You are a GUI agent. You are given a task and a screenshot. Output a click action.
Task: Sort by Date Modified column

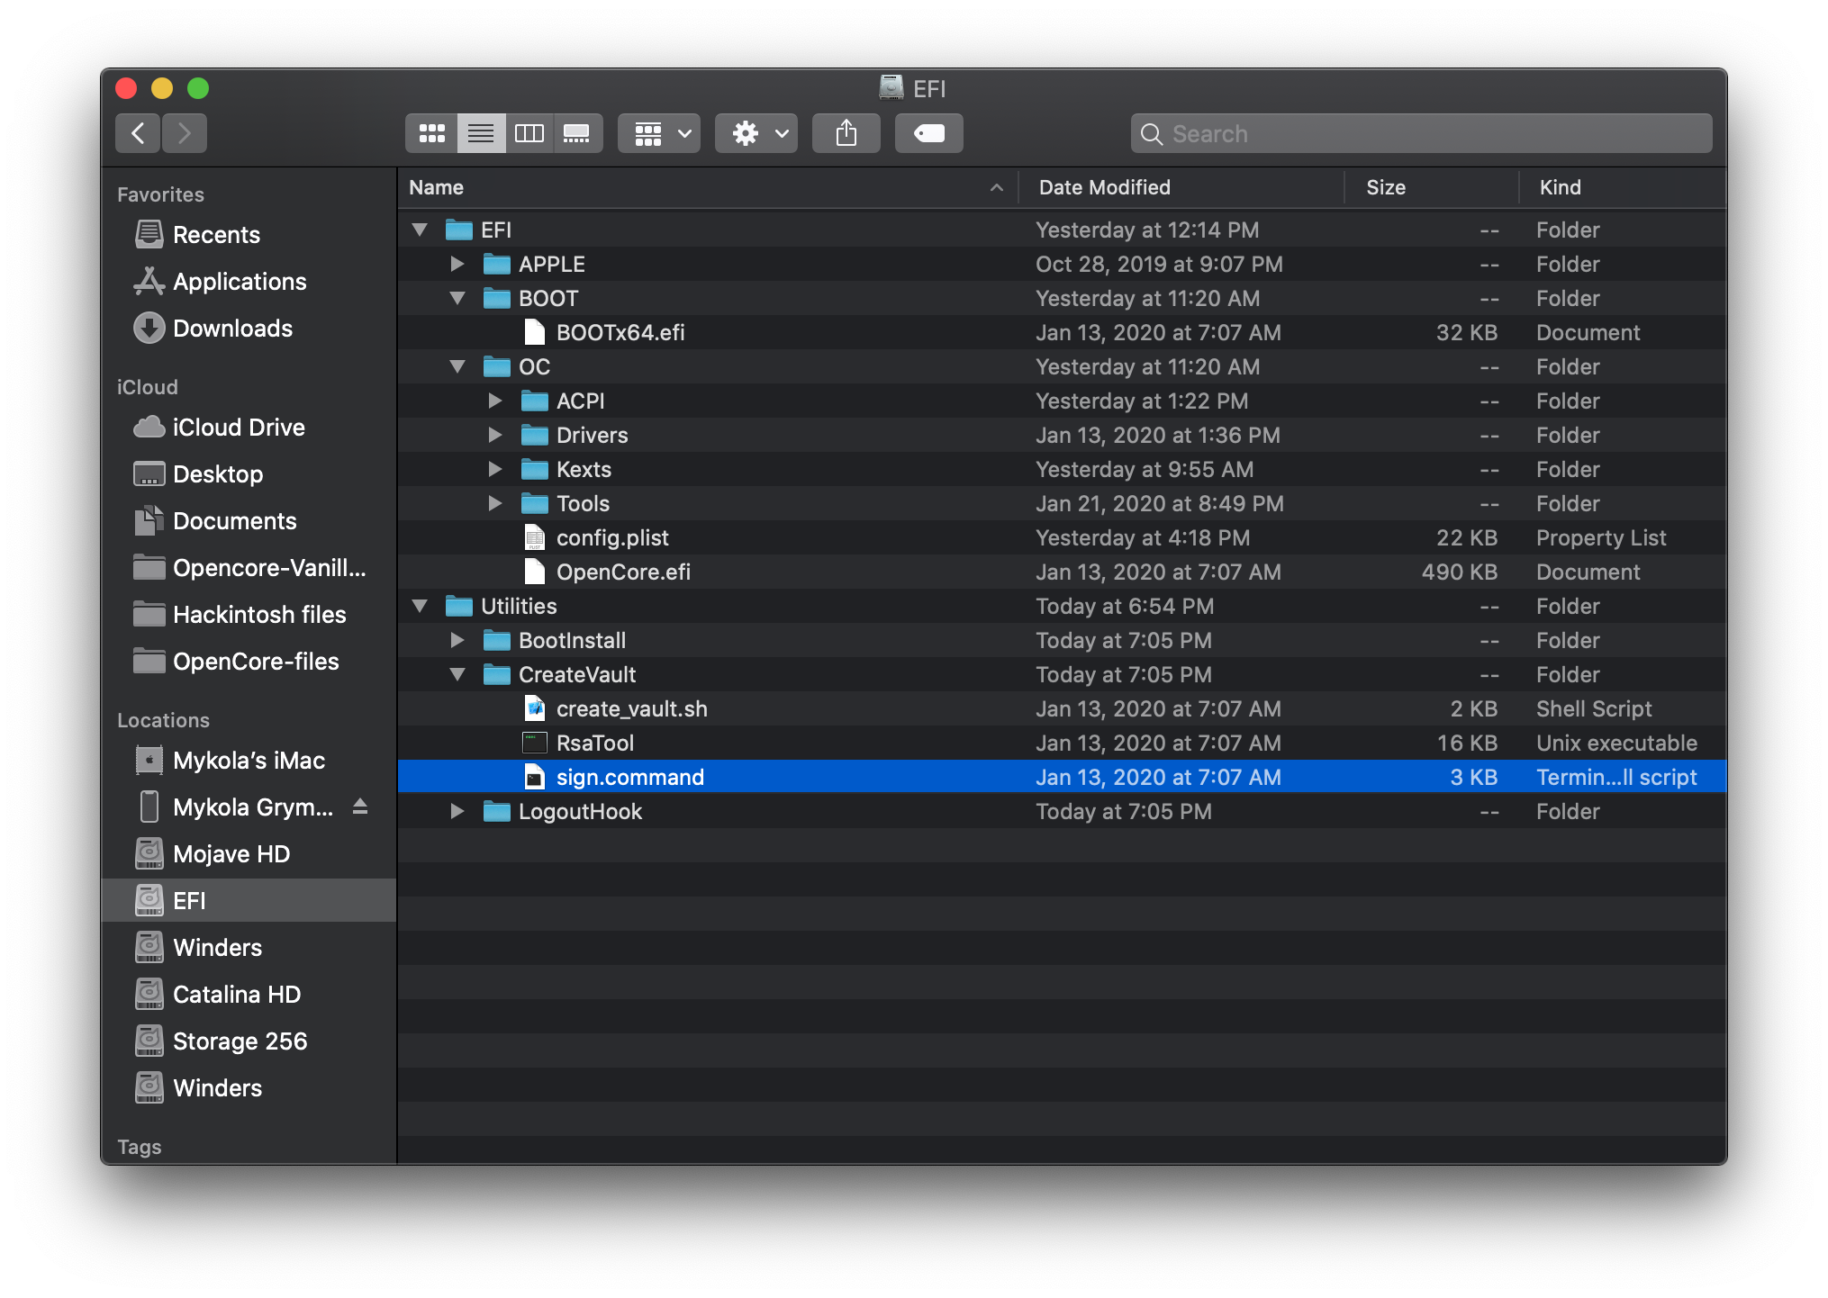pos(1104,187)
